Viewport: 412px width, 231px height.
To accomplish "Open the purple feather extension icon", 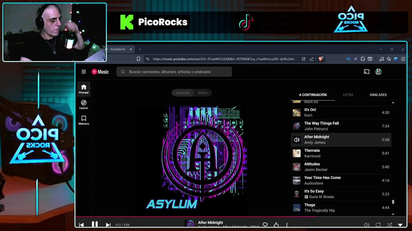I will click(x=355, y=59).
